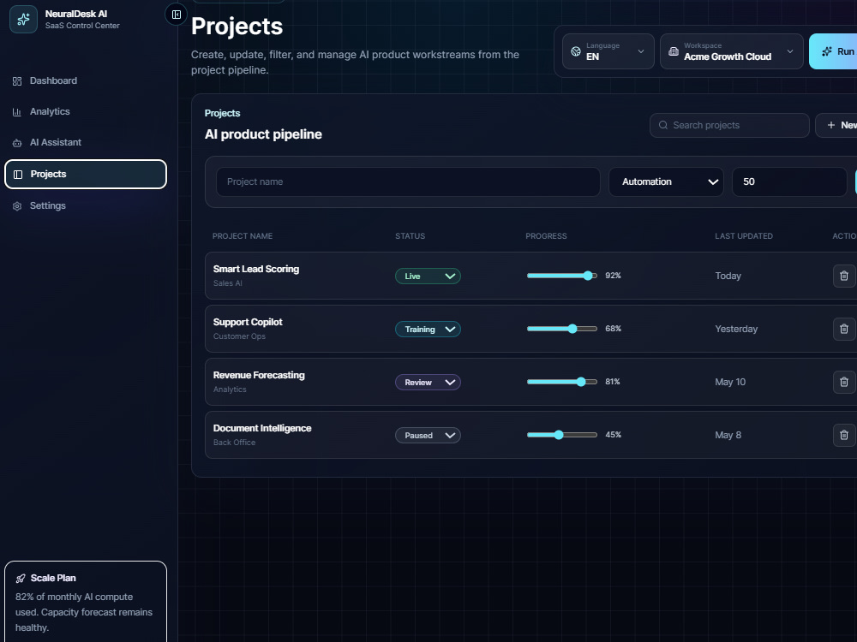Click the rocket icon on Scale Plan card
This screenshot has height=642, width=857.
point(21,579)
